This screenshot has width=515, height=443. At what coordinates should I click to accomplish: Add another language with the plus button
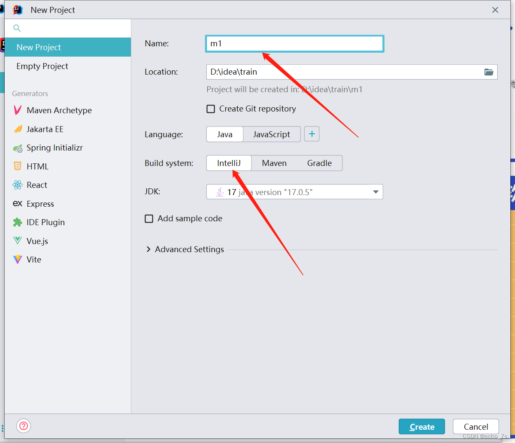(312, 134)
